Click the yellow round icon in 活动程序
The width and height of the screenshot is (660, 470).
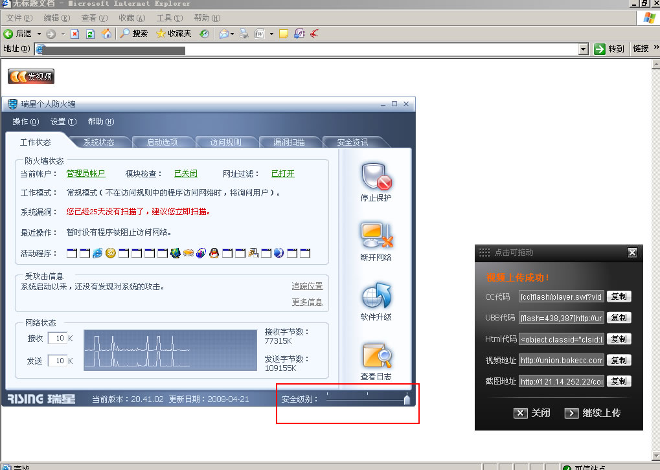[x=110, y=253]
